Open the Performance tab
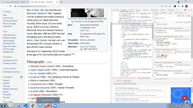Image resolution: width=193 pixels, height=108 pixels. (x=154, y=10)
